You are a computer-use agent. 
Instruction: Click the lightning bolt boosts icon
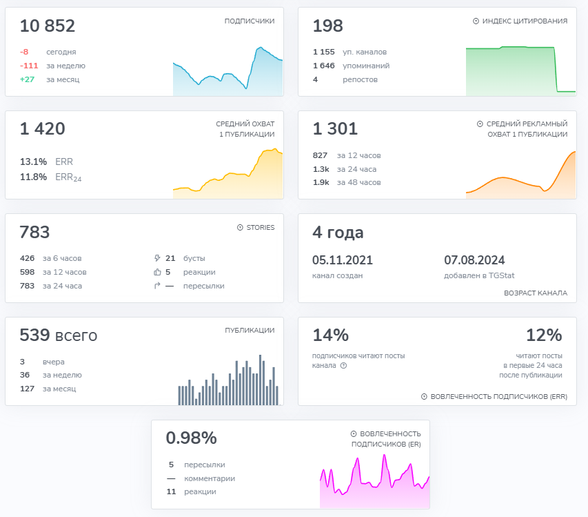pyautogui.click(x=157, y=258)
